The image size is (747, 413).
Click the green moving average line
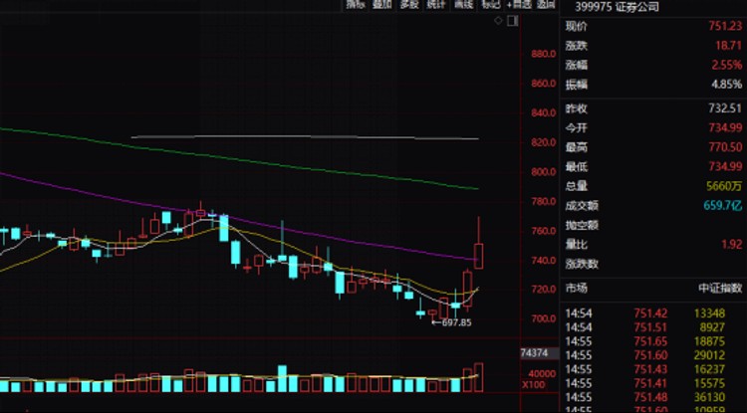[238, 160]
